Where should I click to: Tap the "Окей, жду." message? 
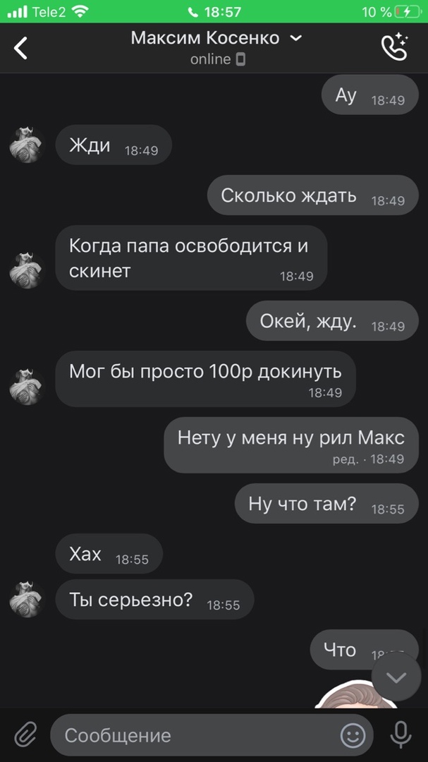tap(332, 320)
